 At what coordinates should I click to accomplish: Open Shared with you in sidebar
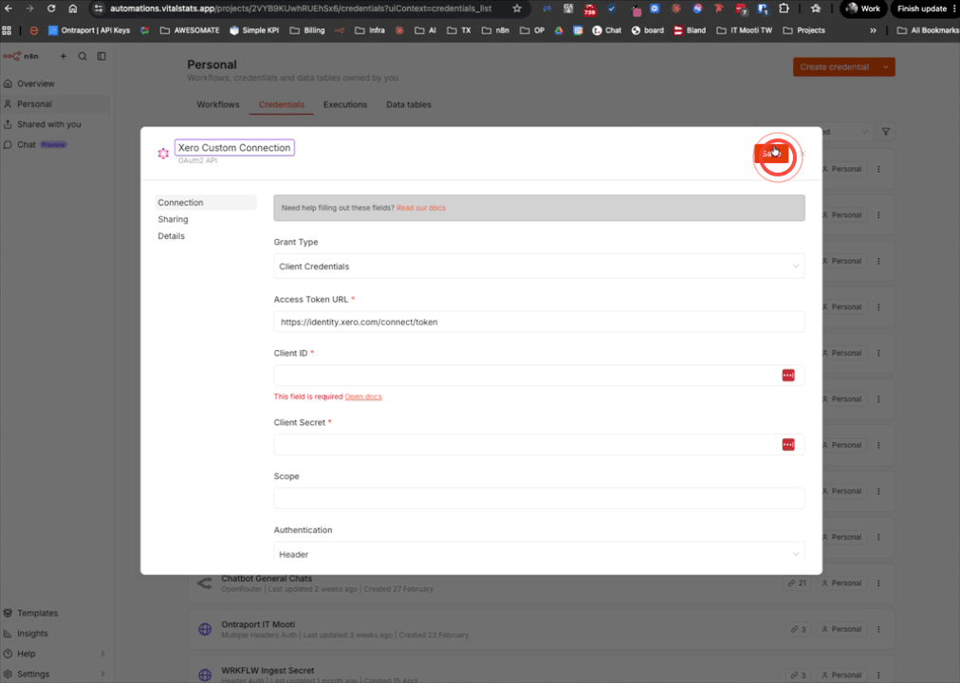click(49, 124)
